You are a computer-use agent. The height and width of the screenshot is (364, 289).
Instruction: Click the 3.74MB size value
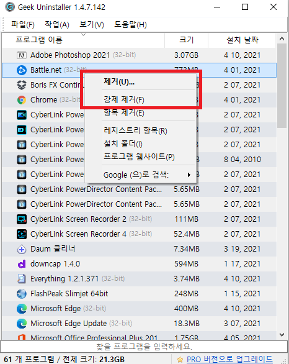[x=187, y=279]
